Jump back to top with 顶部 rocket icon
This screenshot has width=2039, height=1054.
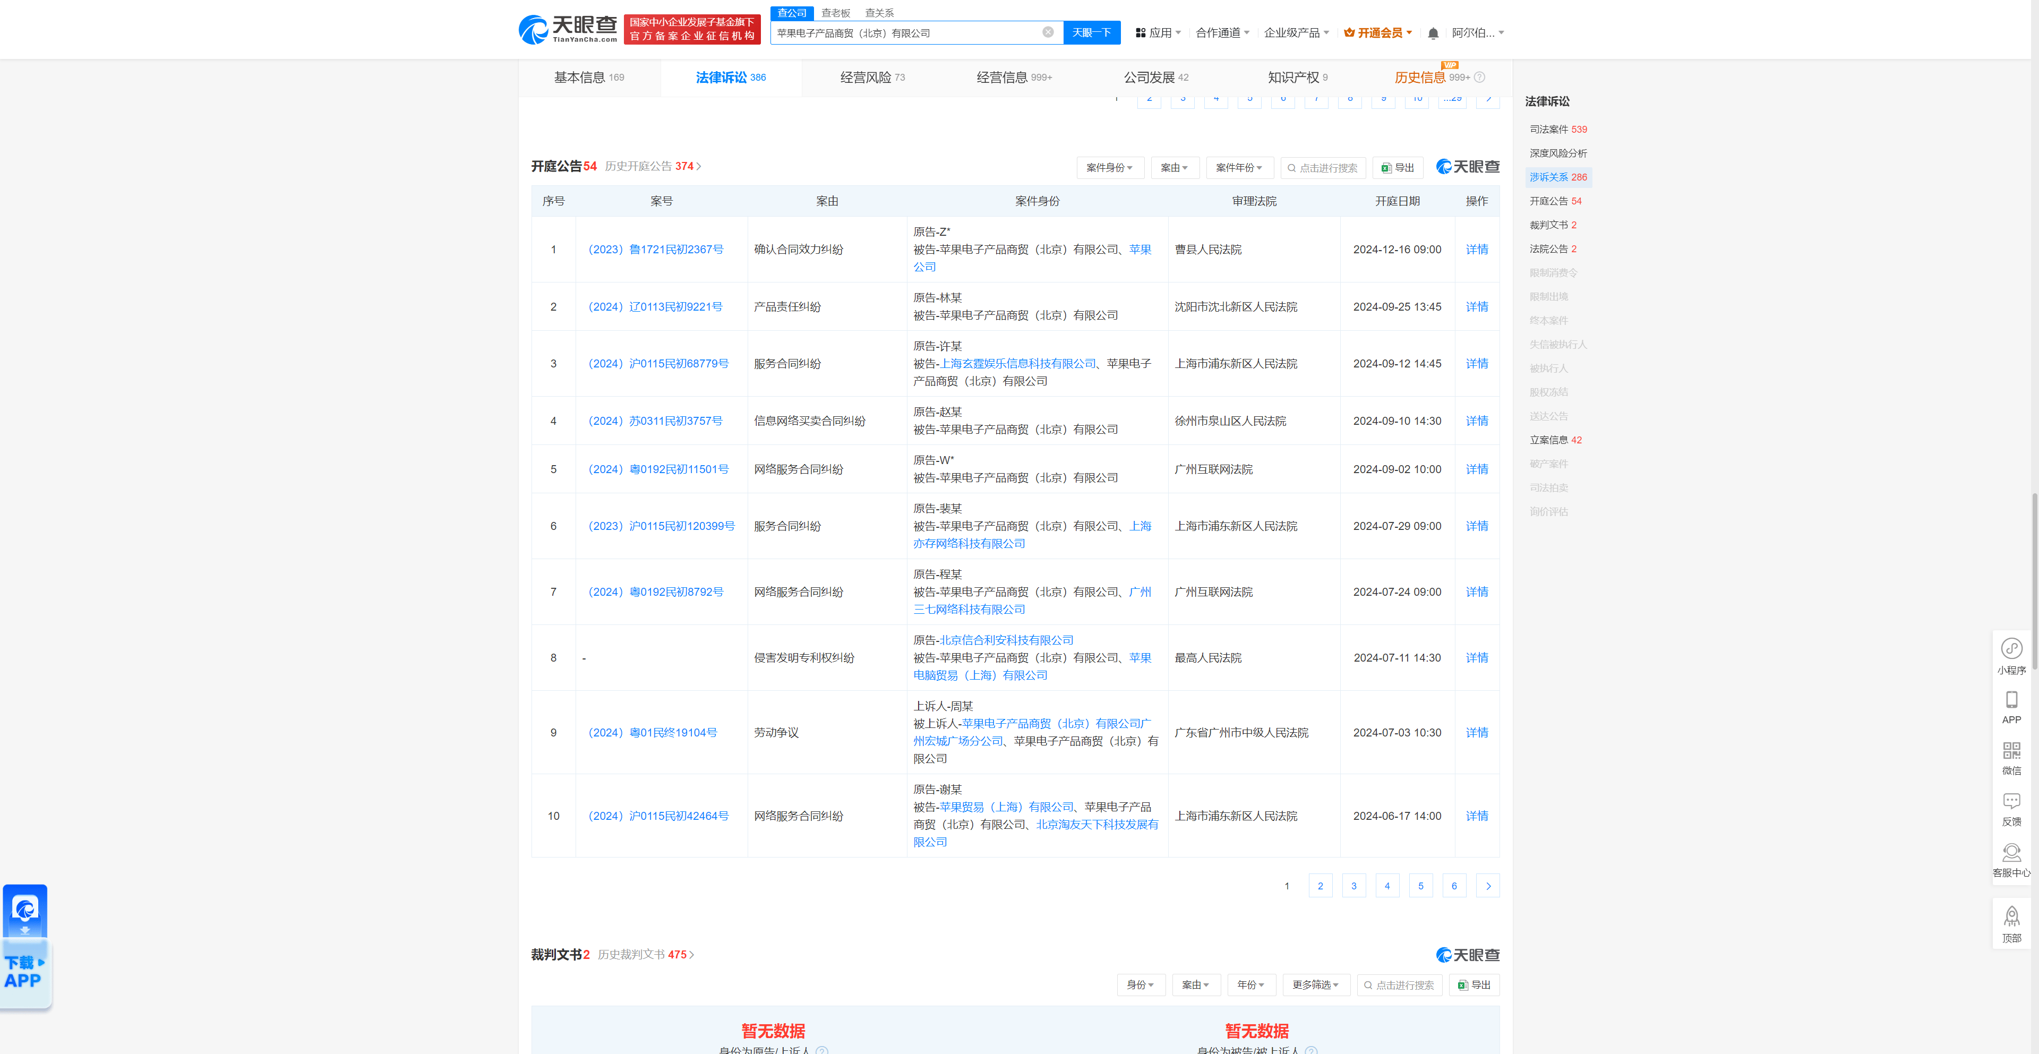[x=2011, y=924]
